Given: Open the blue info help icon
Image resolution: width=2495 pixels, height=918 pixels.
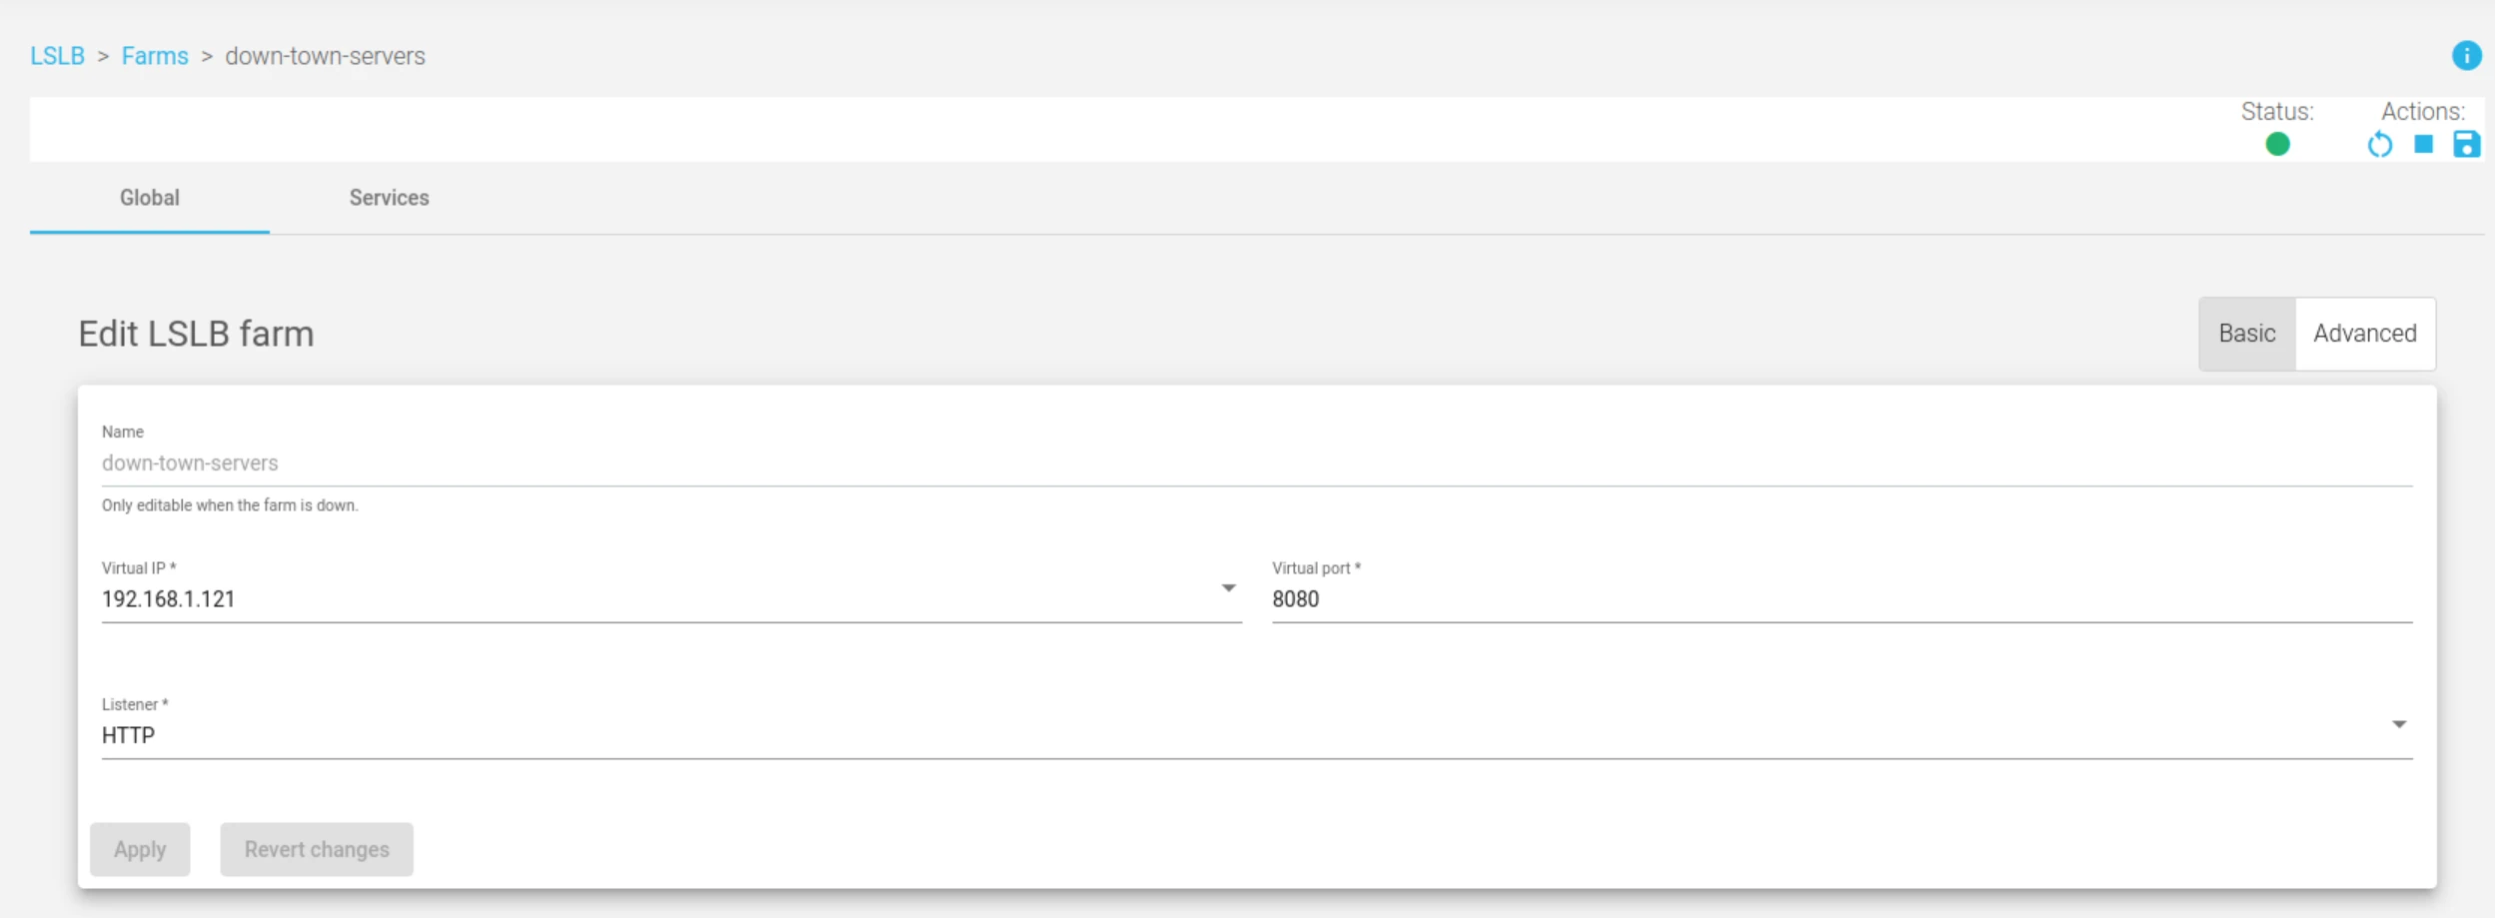Looking at the screenshot, I should point(2466,56).
